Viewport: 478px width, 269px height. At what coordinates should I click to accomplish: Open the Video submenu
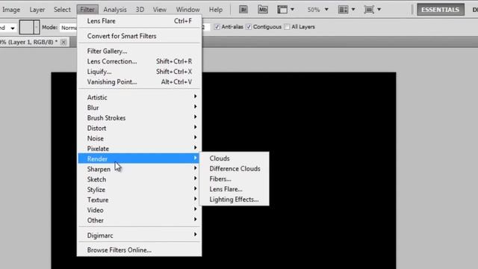pyautogui.click(x=139, y=210)
